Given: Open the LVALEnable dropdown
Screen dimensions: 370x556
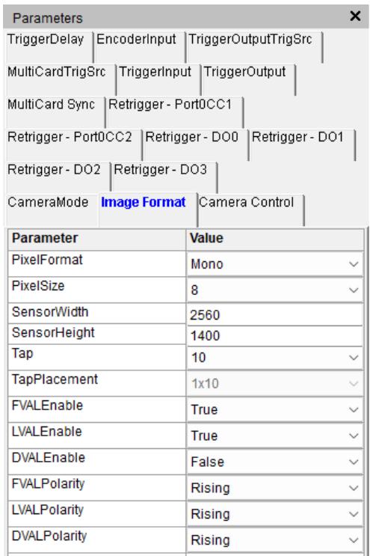Looking at the screenshot, I should point(275,436).
